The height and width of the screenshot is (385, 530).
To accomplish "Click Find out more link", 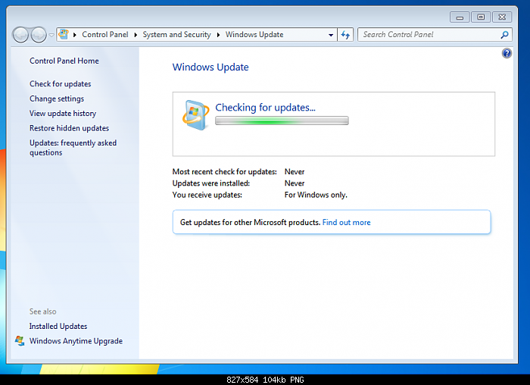I will pyautogui.click(x=347, y=223).
